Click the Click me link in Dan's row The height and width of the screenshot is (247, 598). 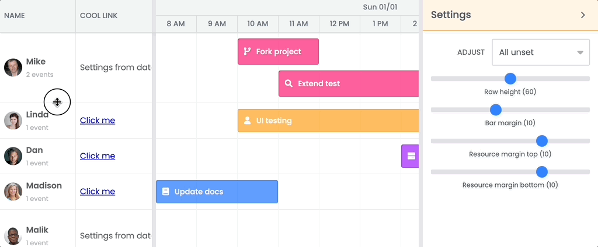(98, 156)
